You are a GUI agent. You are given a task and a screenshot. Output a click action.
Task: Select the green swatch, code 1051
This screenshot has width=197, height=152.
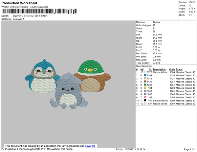coord(145,85)
